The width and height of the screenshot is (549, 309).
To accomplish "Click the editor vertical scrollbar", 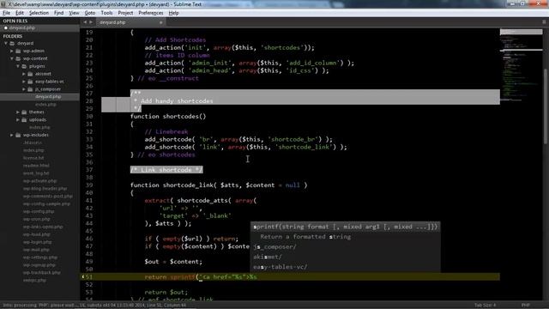I will (546, 106).
